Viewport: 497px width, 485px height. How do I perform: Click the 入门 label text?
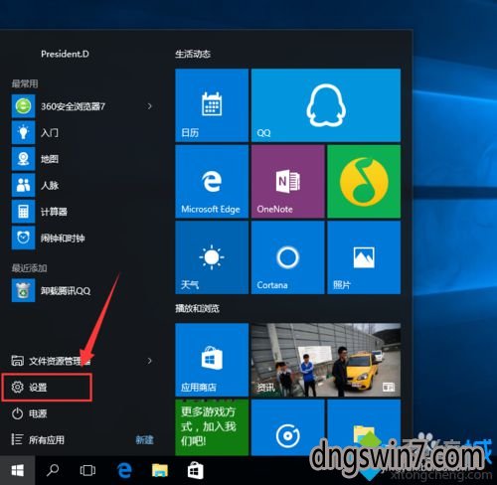tap(50, 133)
